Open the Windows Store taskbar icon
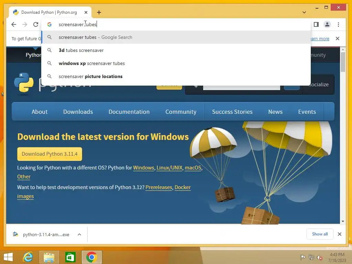 tap(70, 257)
